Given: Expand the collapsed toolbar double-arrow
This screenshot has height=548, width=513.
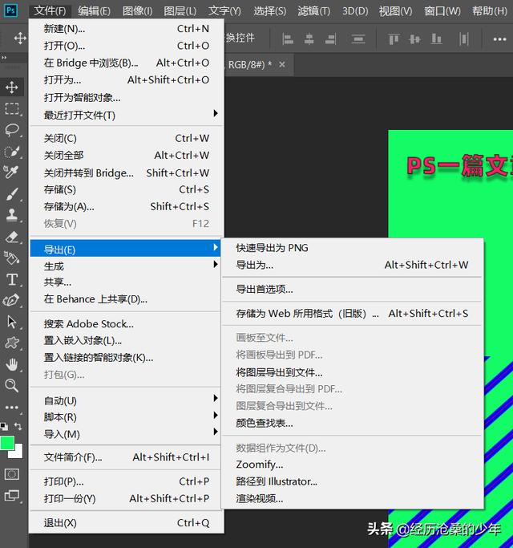Looking at the screenshot, I should pyautogui.click(x=4, y=57).
